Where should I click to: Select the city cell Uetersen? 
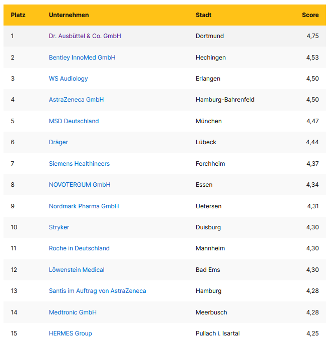click(209, 206)
